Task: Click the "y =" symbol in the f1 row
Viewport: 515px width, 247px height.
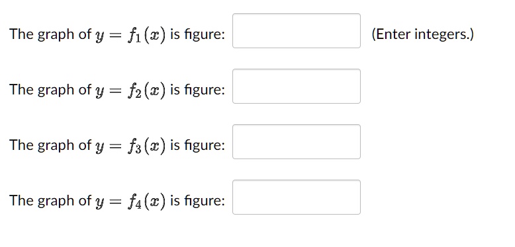Action: click(x=108, y=36)
